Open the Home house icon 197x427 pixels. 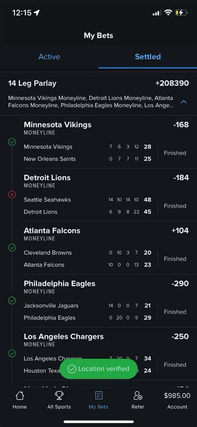(20, 396)
